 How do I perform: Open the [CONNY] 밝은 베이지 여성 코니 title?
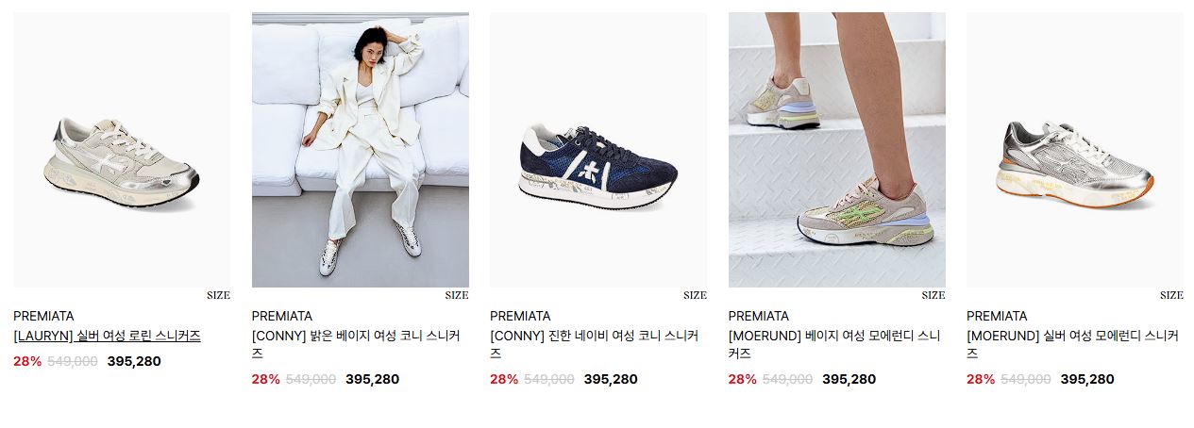[356, 344]
